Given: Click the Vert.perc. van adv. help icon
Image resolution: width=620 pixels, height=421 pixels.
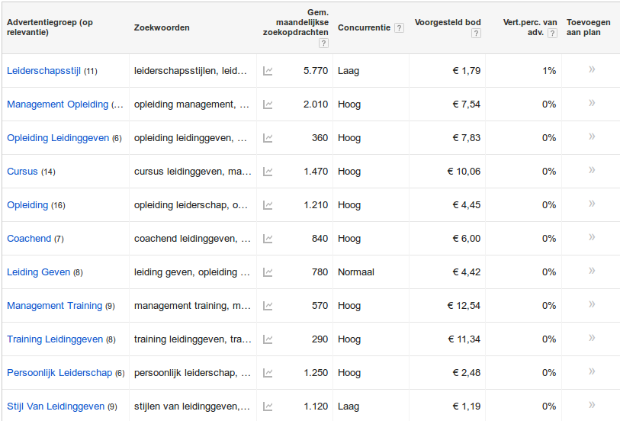Looking at the screenshot, I should coord(552,34).
